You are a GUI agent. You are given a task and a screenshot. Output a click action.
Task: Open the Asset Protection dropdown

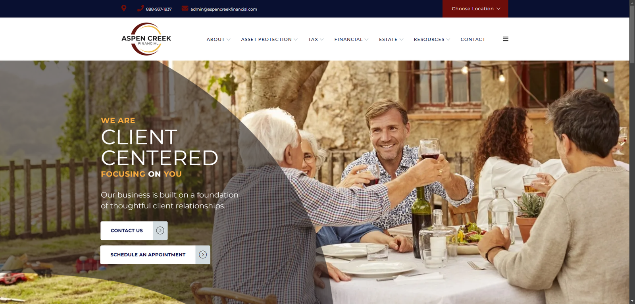(x=269, y=40)
